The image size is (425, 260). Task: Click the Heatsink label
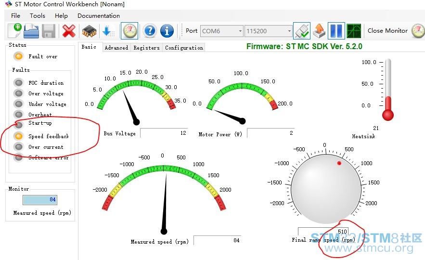363,136
